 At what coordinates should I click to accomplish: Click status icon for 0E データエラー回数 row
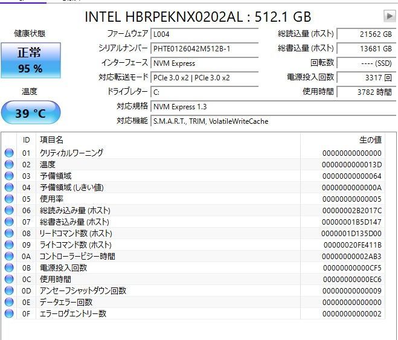coord(9,302)
